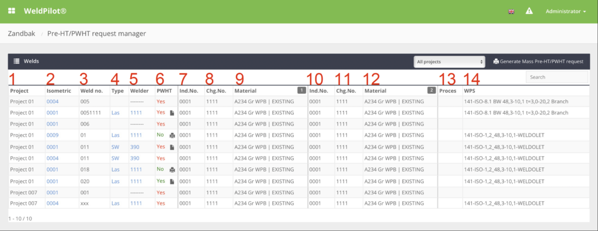Screen dimensions: 598x231
Task: Open isometric 0001 in weld 006 row
Action: tap(53, 124)
